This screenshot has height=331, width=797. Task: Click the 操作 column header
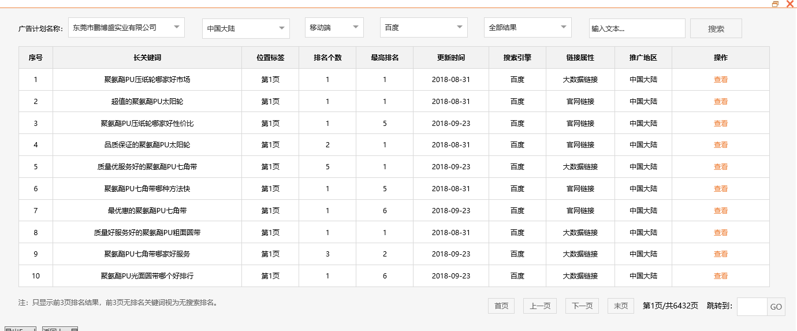[721, 58]
